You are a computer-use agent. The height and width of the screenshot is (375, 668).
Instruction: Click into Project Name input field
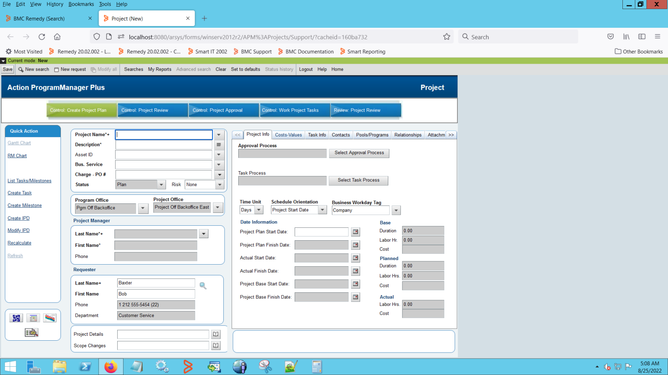pos(164,135)
